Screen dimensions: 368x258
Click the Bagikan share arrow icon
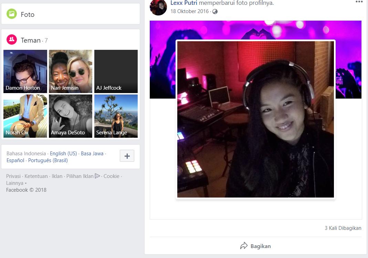pos(244,246)
